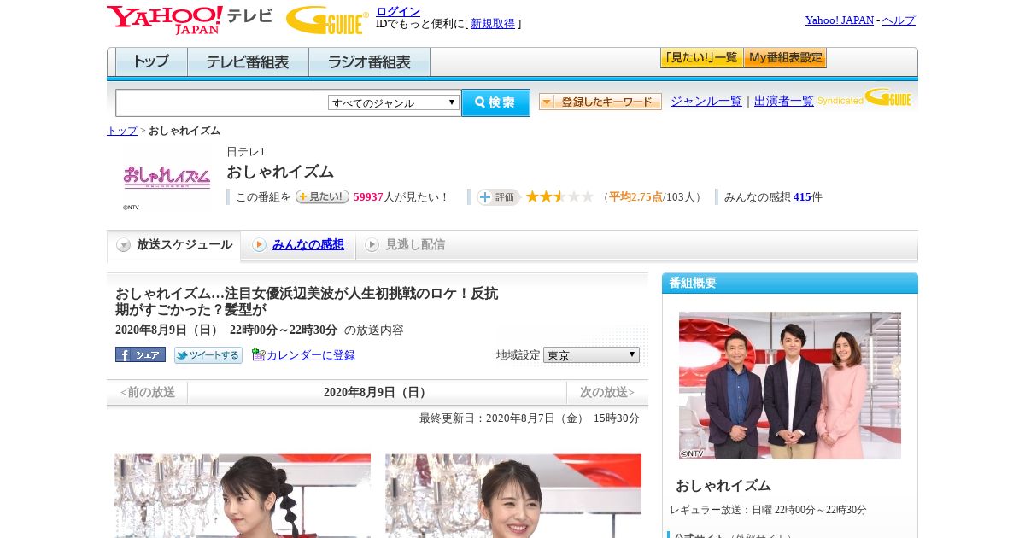Click the play icon beside 見逃し配信
The image size is (1025, 538).
(372, 245)
